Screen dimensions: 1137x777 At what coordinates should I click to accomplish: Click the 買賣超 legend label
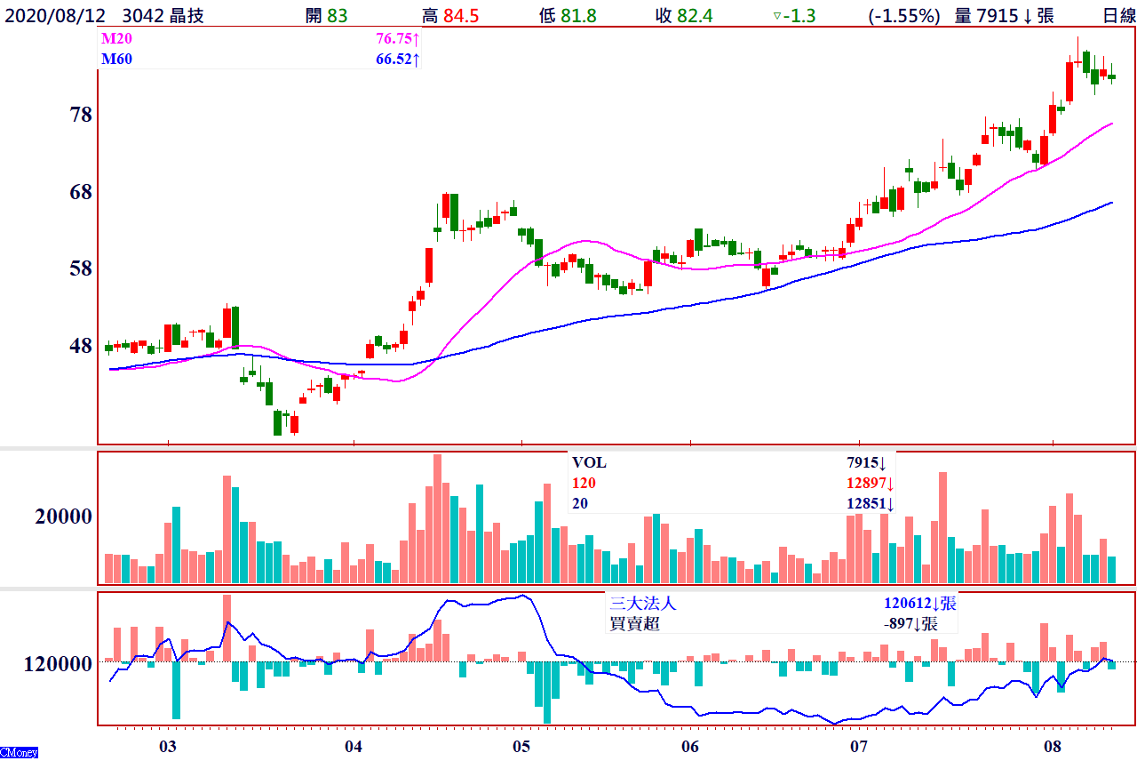tap(635, 623)
